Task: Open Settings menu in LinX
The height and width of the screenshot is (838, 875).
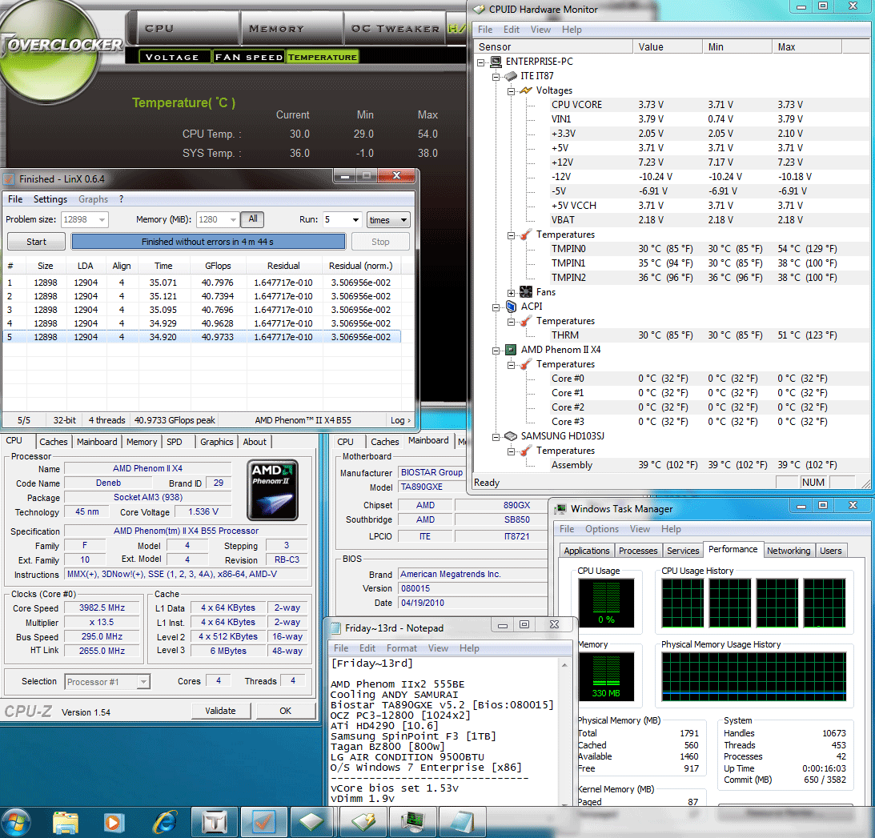Action: click(x=50, y=199)
